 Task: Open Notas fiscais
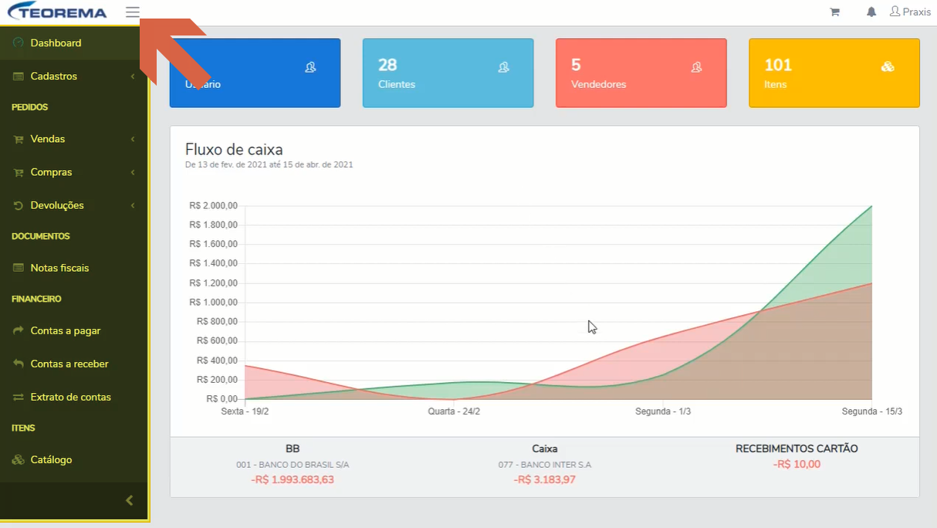(x=74, y=268)
